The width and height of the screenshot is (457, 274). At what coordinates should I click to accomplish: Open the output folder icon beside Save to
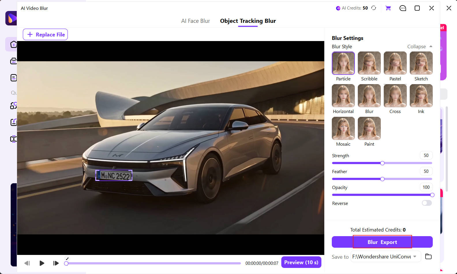(428, 256)
